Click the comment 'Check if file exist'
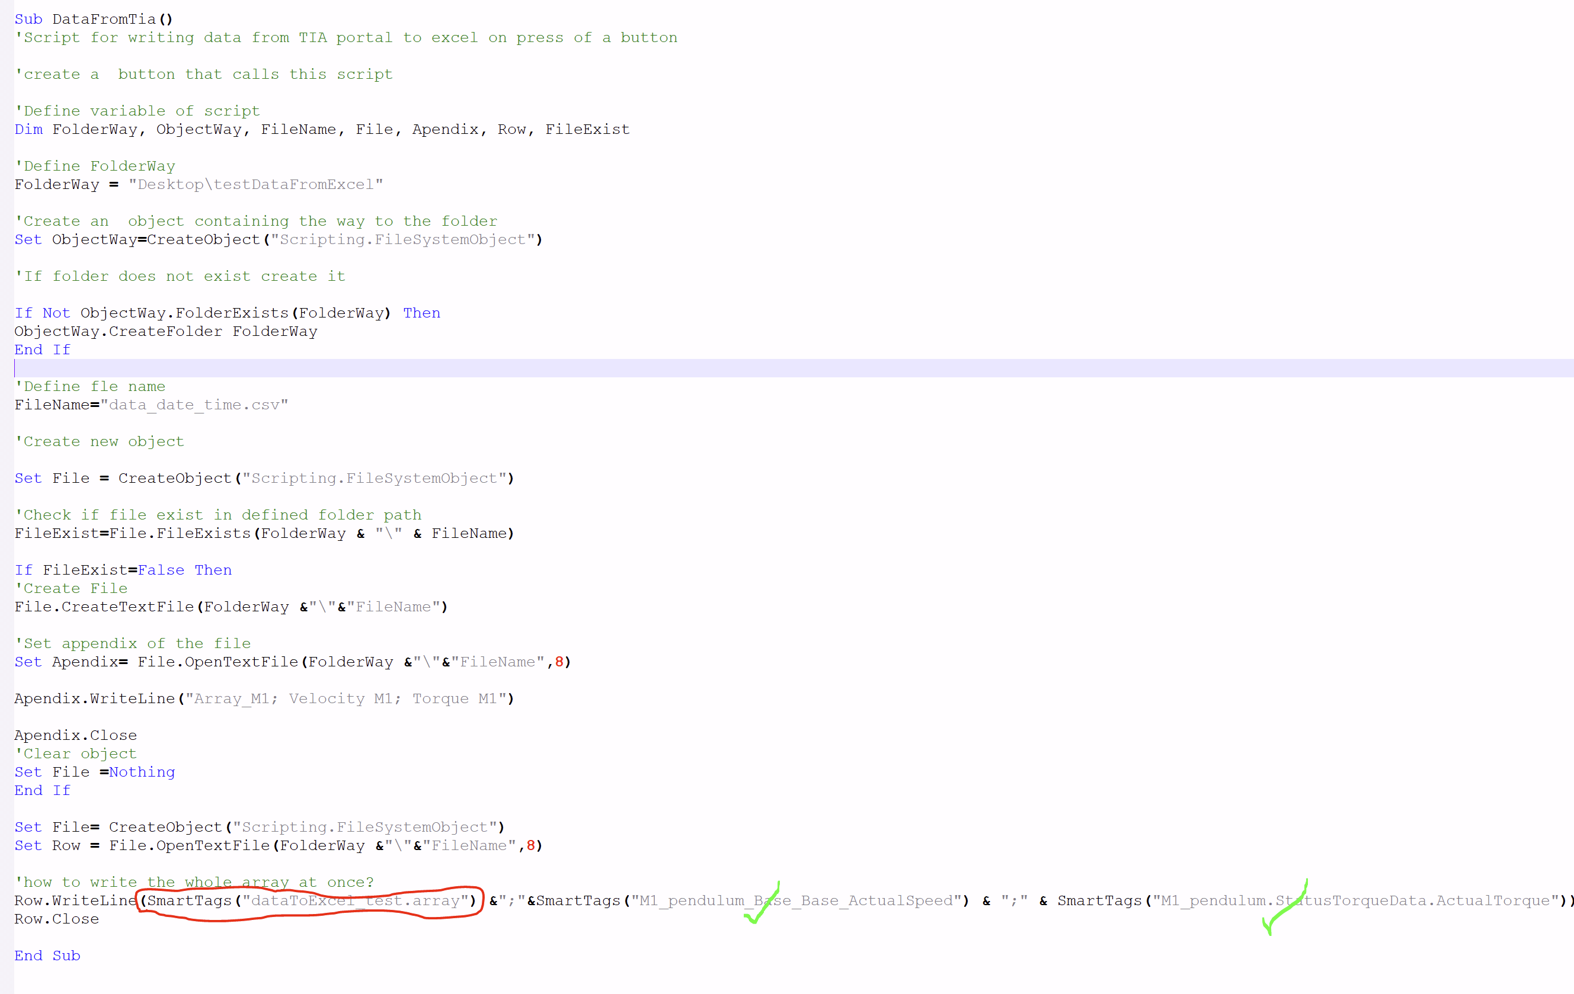This screenshot has height=994, width=1574. (217, 515)
